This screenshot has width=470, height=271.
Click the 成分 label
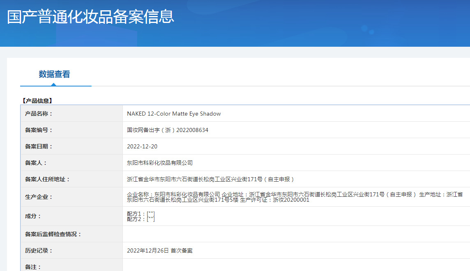[33, 216]
